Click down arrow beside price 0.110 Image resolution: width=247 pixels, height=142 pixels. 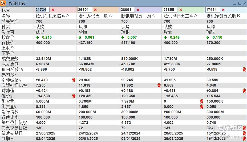tap(208, 37)
